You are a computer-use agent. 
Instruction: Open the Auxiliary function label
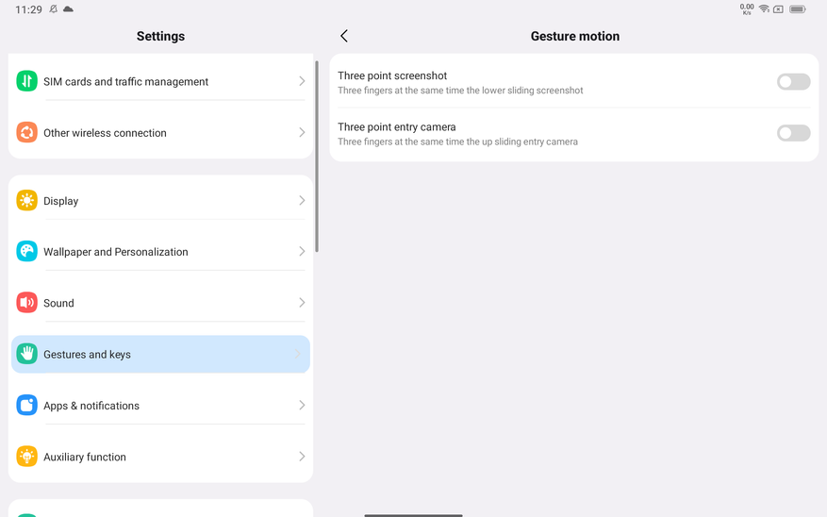(84, 457)
